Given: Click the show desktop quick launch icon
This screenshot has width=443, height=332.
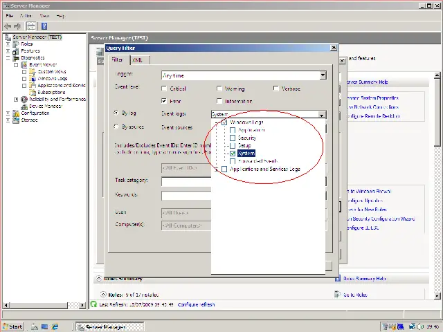Looking at the screenshot, I should tap(44, 326).
